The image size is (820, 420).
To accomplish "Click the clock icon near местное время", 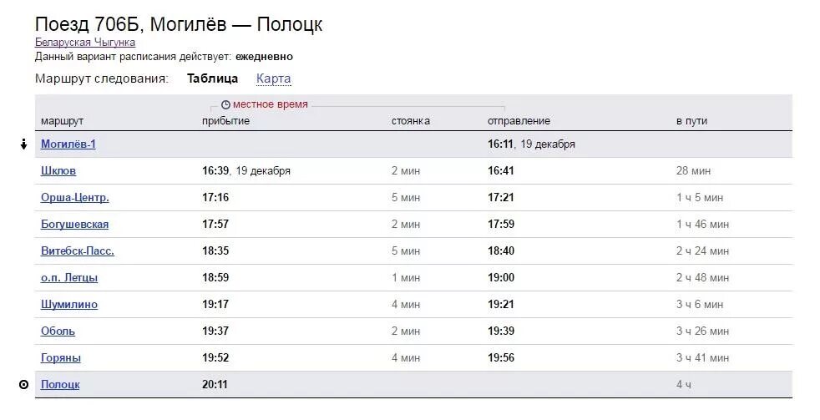I will (x=225, y=104).
